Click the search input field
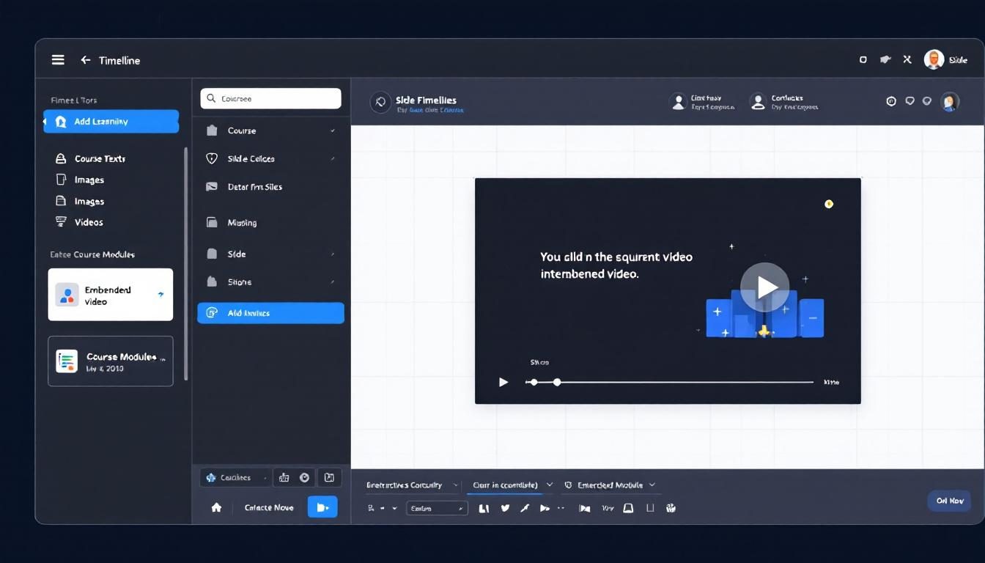Viewport: 985px width, 563px height. [270, 98]
